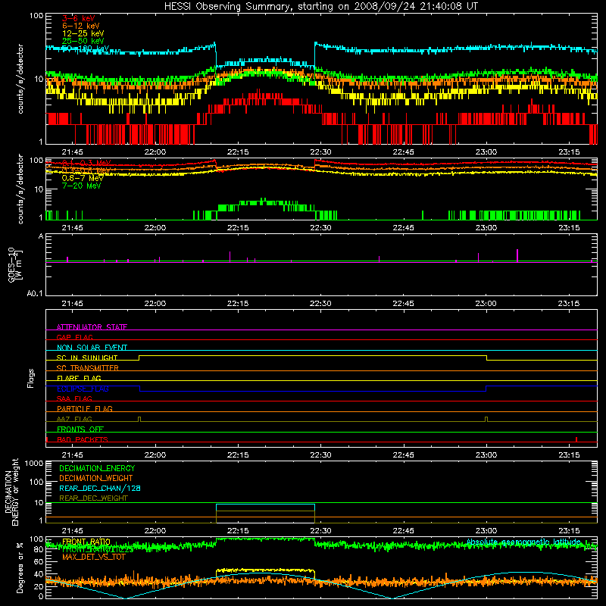Click '23:00' tick under the Flags panel

point(486,455)
